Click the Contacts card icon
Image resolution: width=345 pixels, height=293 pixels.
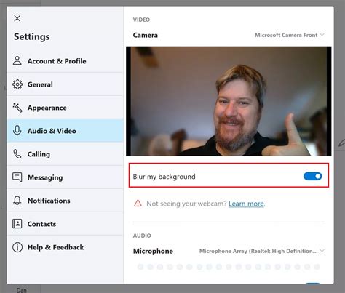17,224
